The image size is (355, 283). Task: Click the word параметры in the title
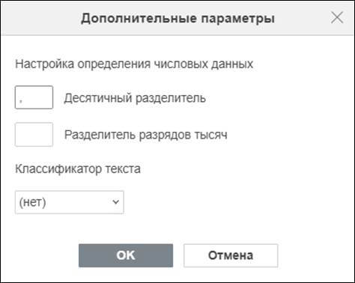237,19
